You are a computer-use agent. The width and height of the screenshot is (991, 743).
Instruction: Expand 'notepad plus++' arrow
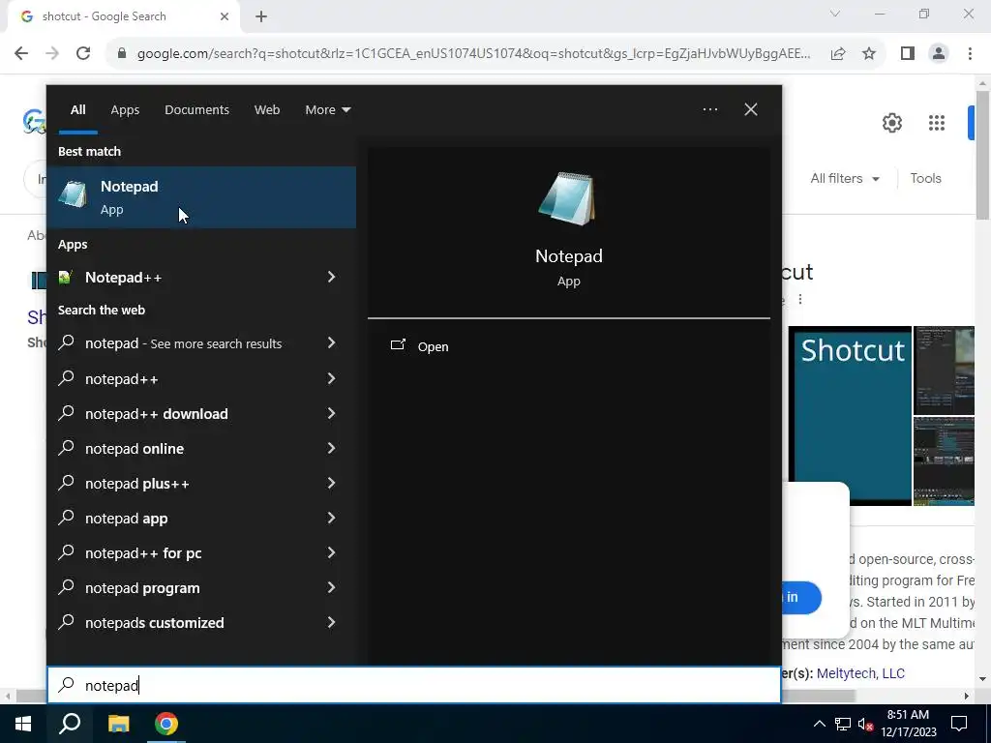point(331,484)
